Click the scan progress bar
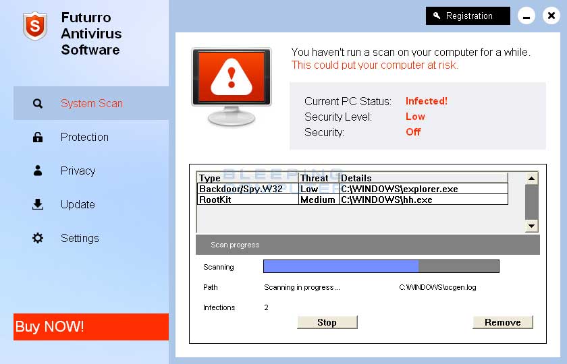This screenshot has width=567, height=364. tap(381, 266)
